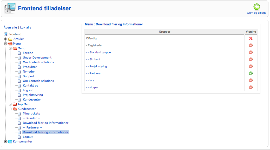Expand the Artikler tree node
The height and width of the screenshot is (150, 270).
pyautogui.click(x=6, y=39)
